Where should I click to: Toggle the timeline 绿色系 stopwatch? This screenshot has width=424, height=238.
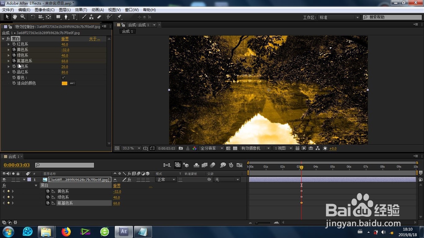[x=47, y=197]
